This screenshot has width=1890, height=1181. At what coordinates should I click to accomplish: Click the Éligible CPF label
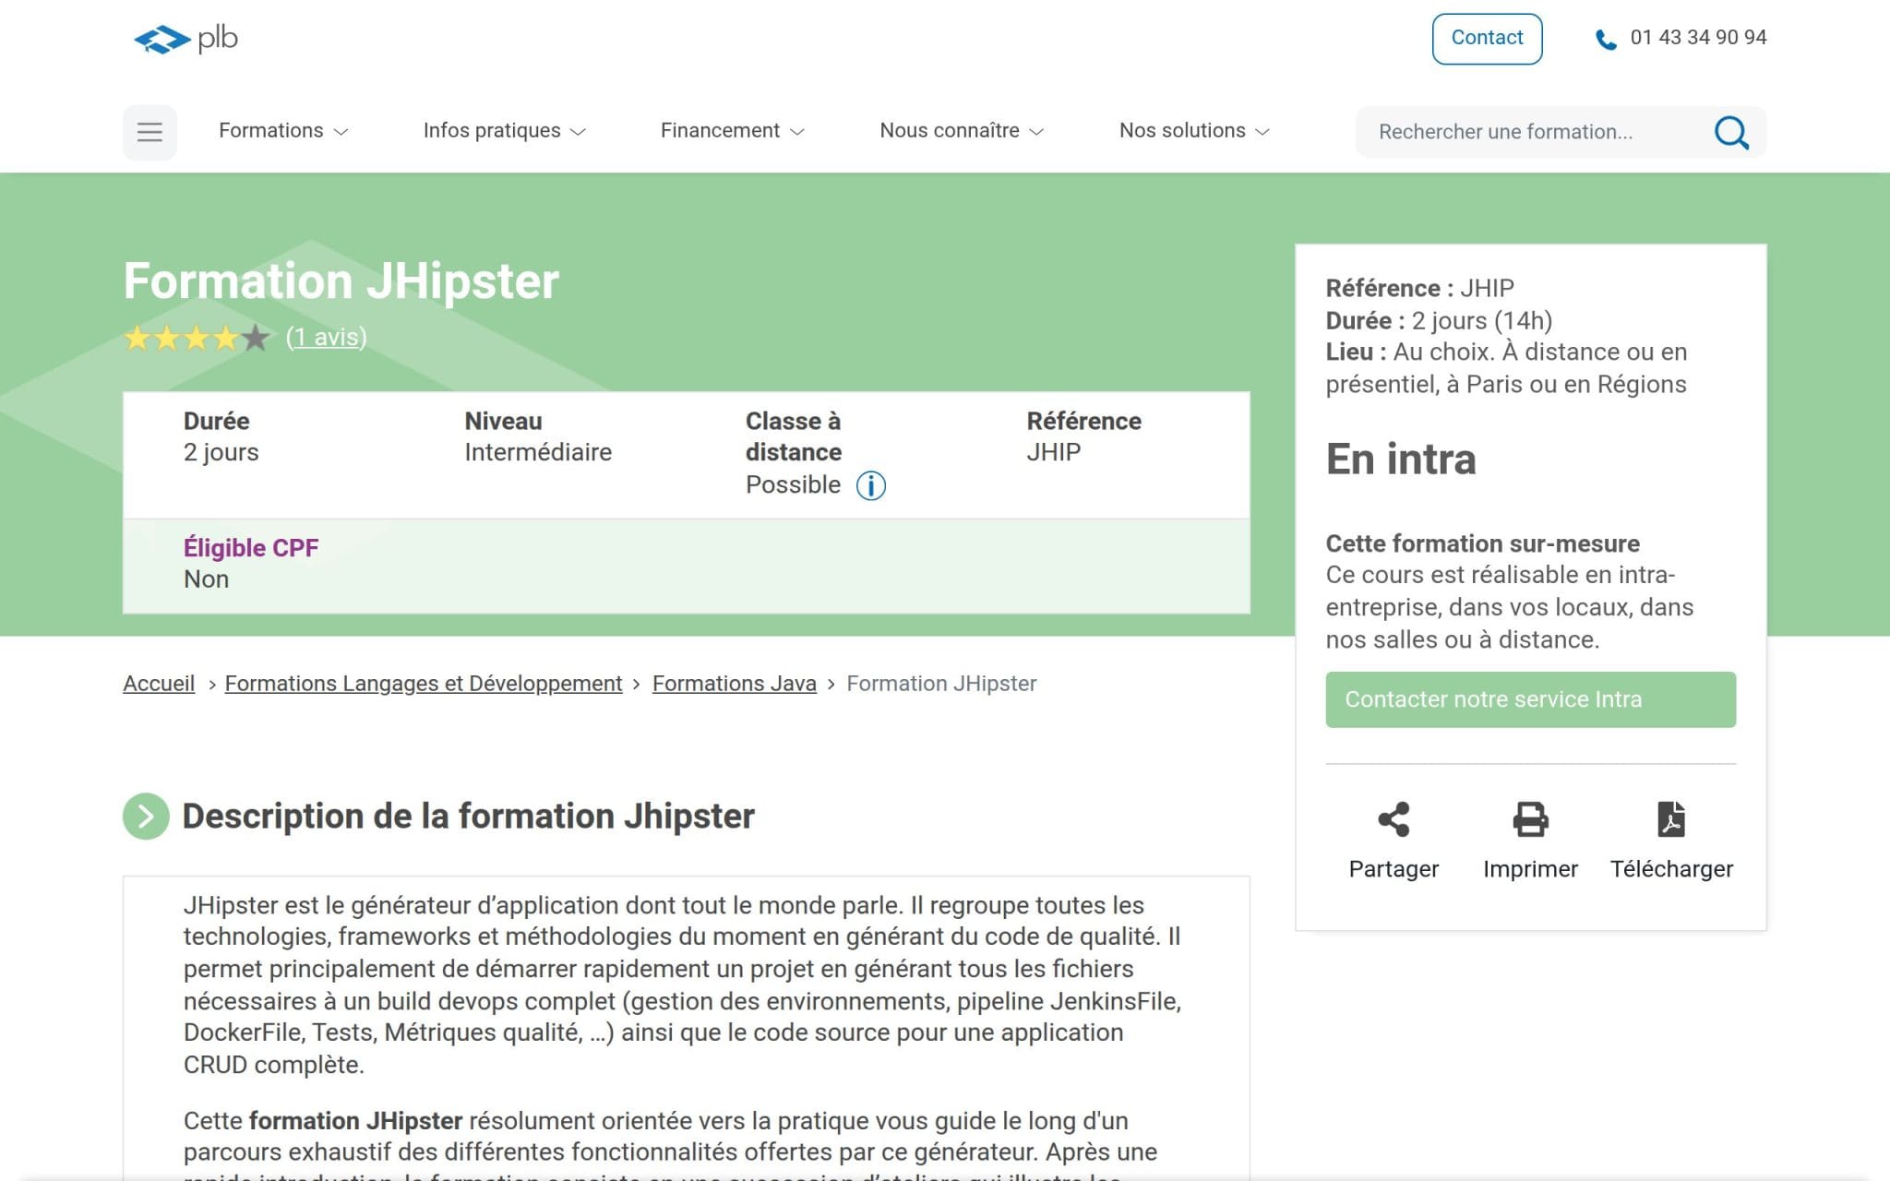(251, 548)
